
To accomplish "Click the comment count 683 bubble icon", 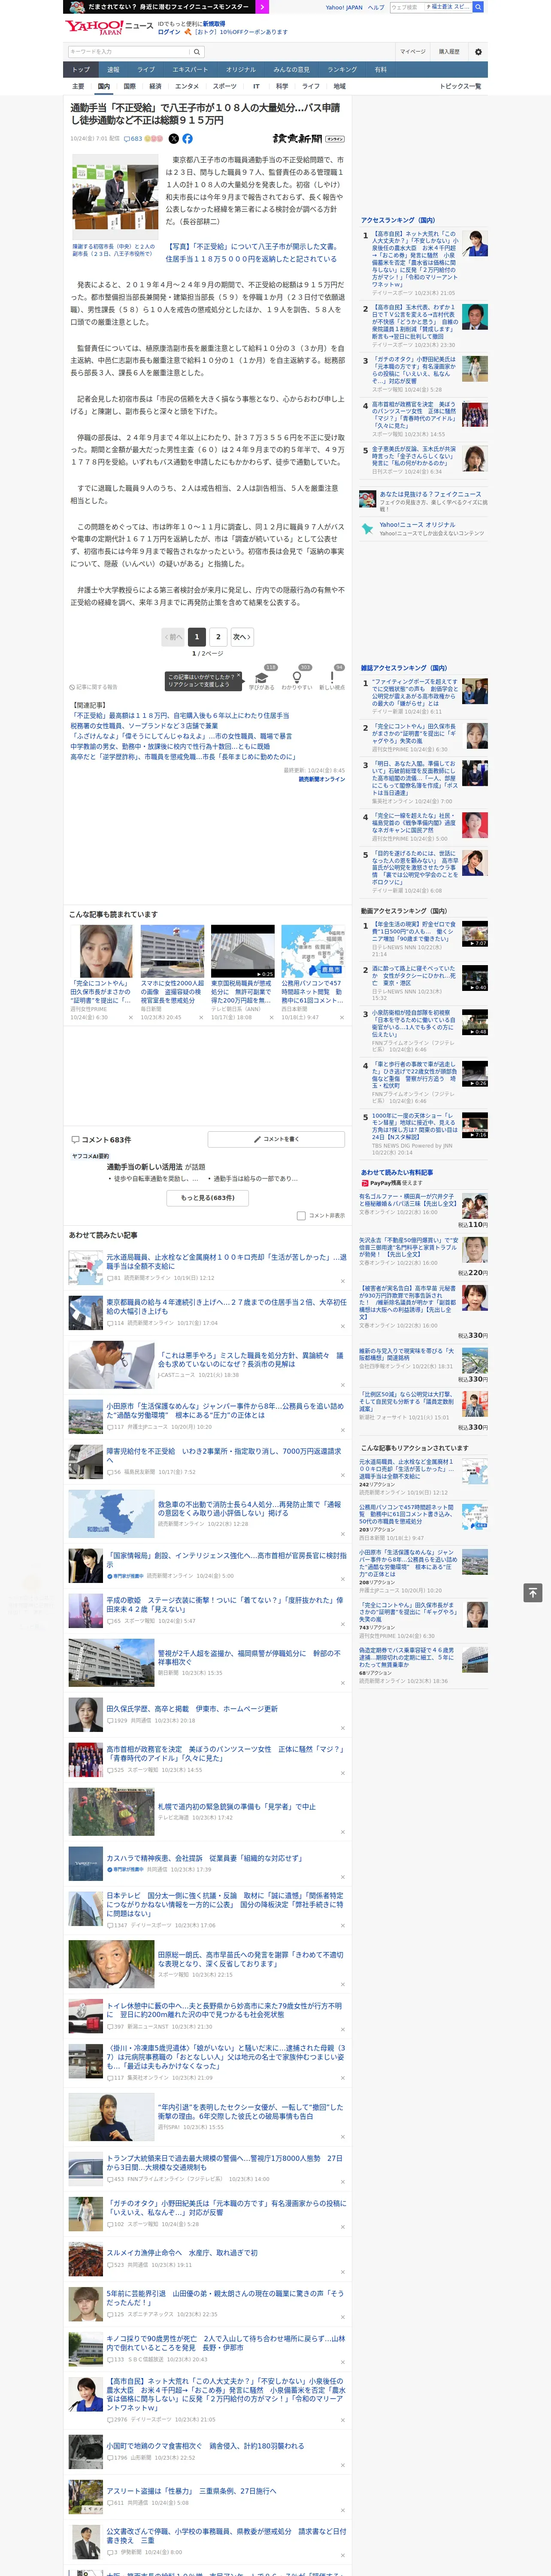I will [x=132, y=139].
